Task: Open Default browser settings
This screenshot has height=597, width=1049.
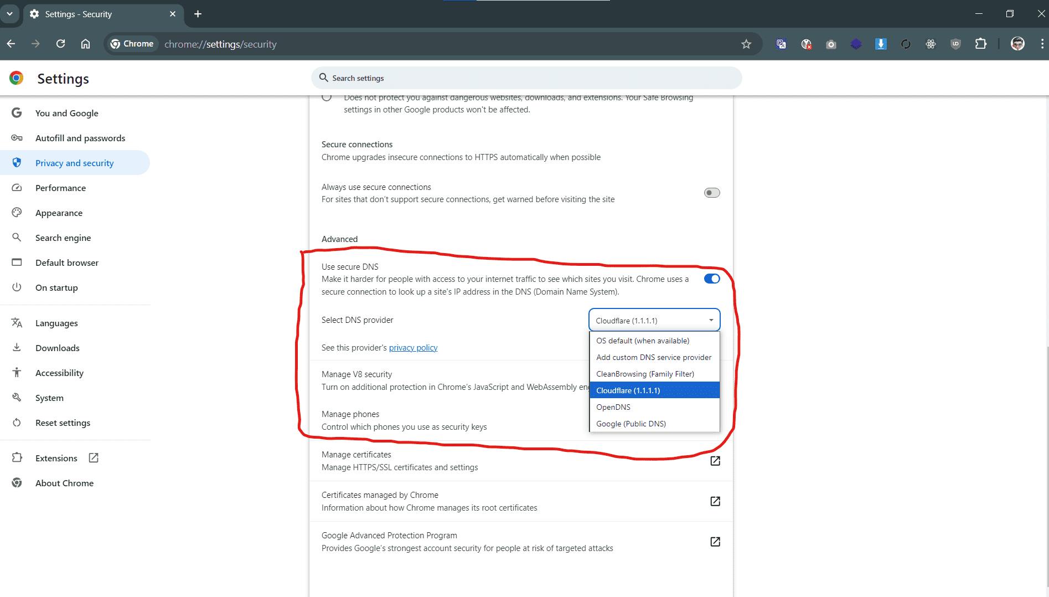Action: click(x=75, y=263)
